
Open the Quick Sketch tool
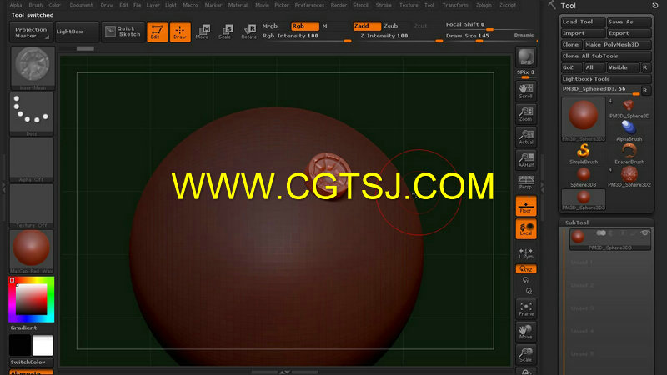coord(123,32)
